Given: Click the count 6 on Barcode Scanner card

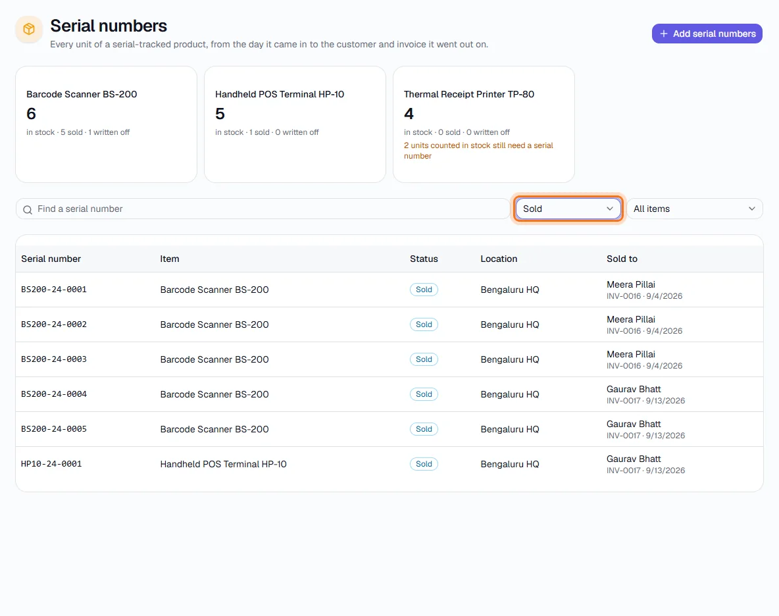Looking at the screenshot, I should coord(32,114).
